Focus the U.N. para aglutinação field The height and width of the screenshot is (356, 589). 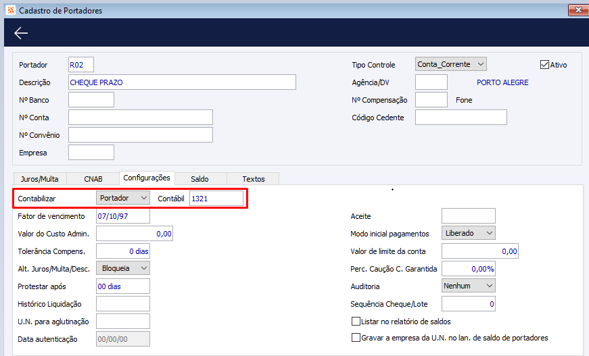pyautogui.click(x=123, y=322)
